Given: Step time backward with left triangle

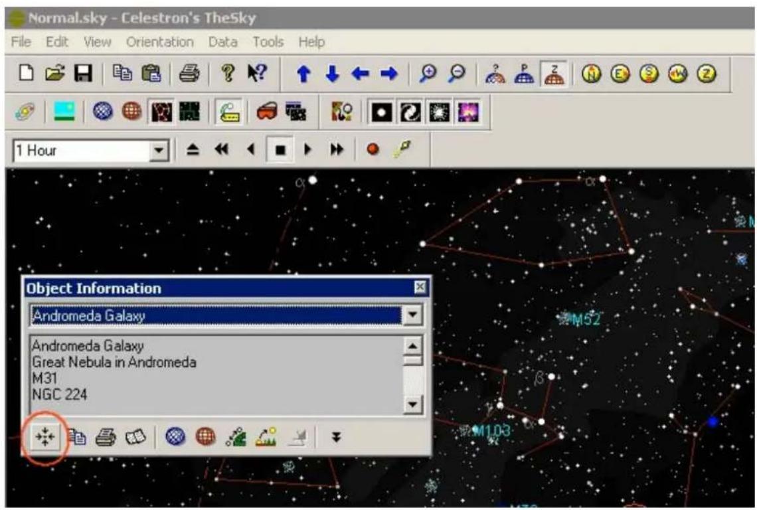Looking at the screenshot, I should (250, 149).
